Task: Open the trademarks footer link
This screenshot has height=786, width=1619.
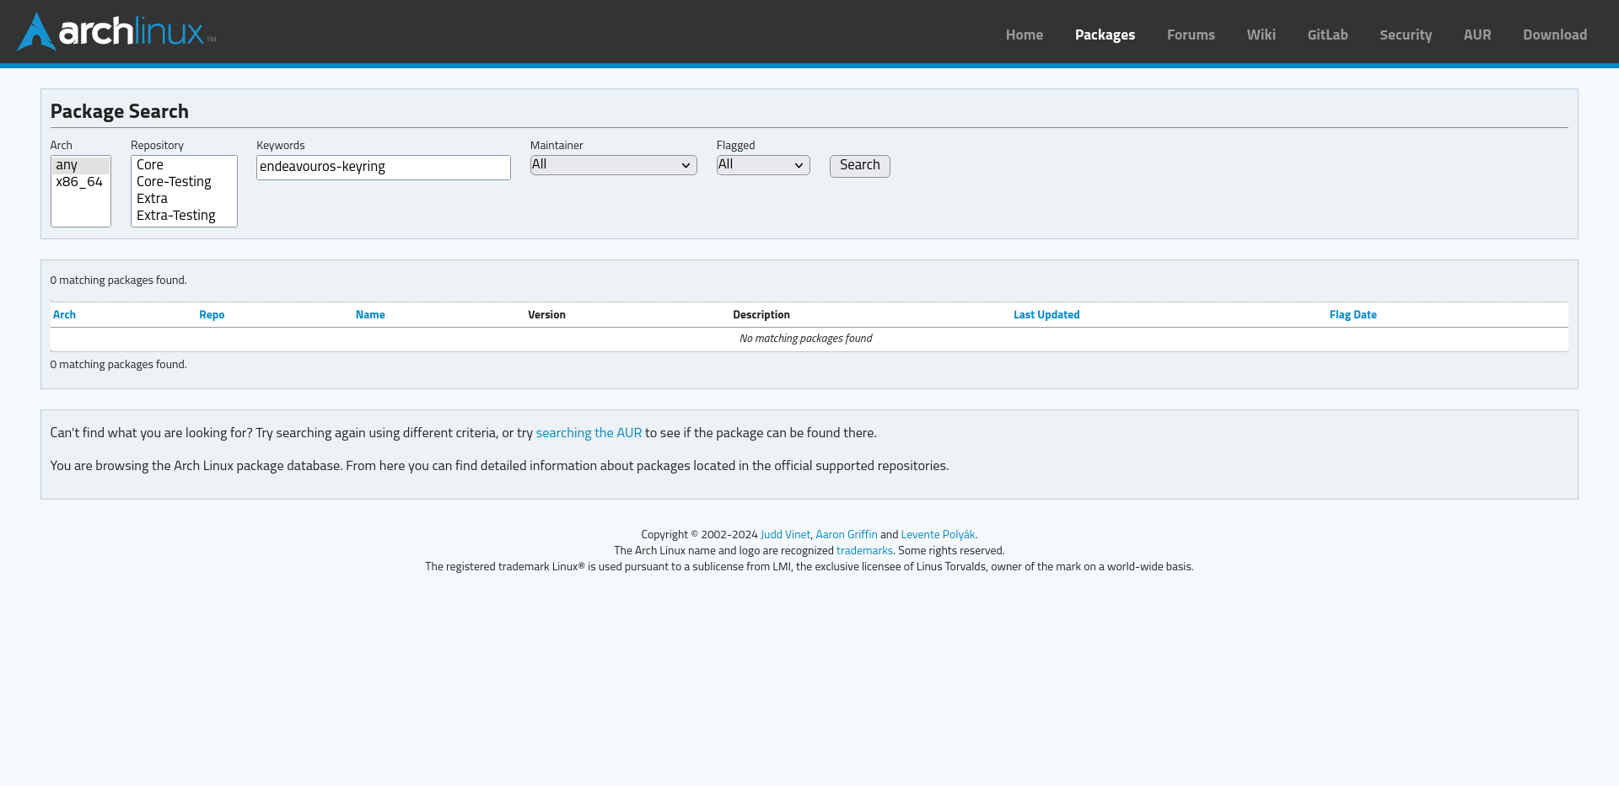Action: coord(864,550)
